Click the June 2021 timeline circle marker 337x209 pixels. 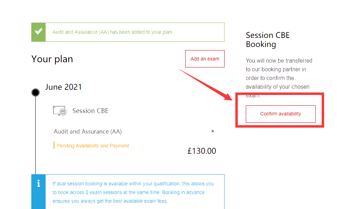(36, 92)
